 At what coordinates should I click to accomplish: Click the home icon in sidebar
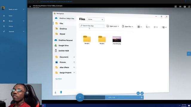[4, 16]
